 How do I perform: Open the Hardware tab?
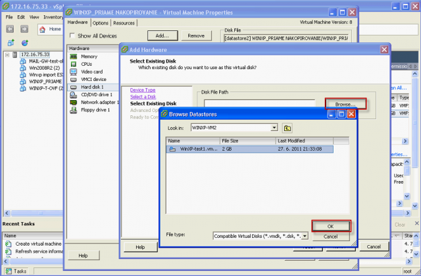[x=78, y=22]
